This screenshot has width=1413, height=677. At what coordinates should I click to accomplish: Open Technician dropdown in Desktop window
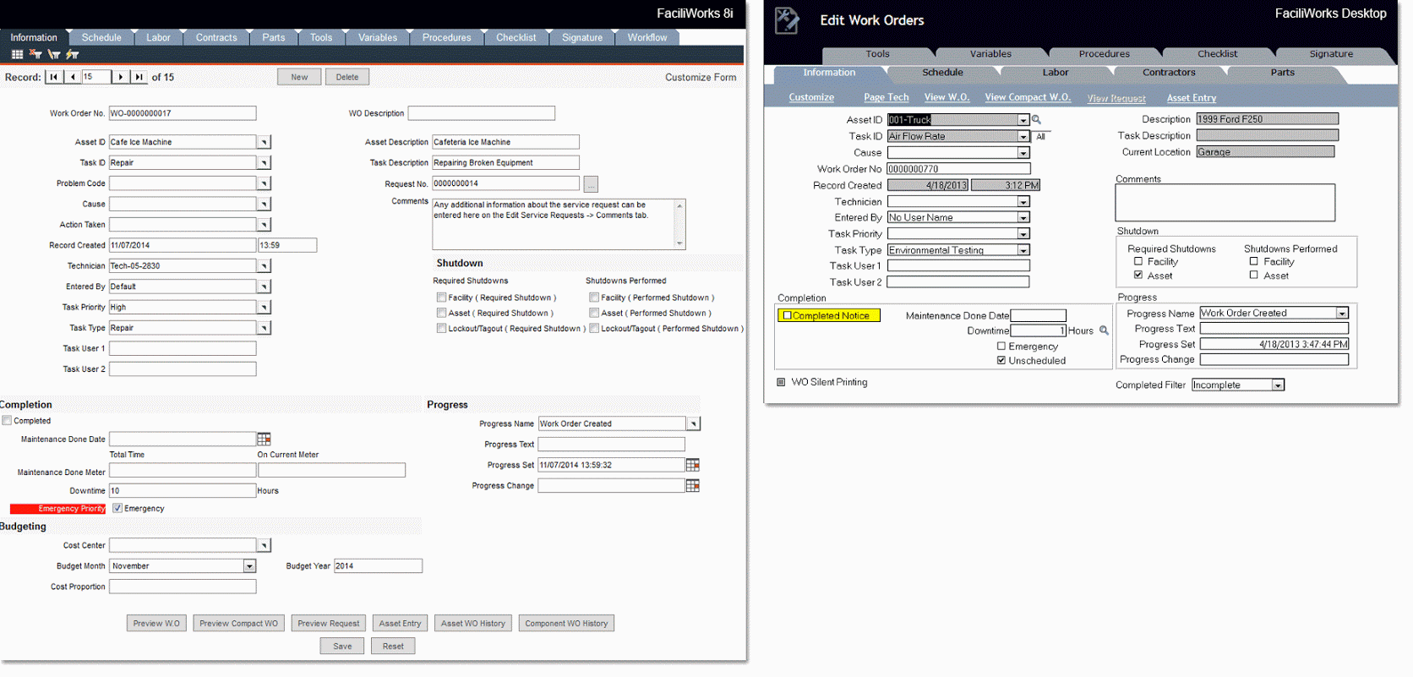(x=1023, y=201)
